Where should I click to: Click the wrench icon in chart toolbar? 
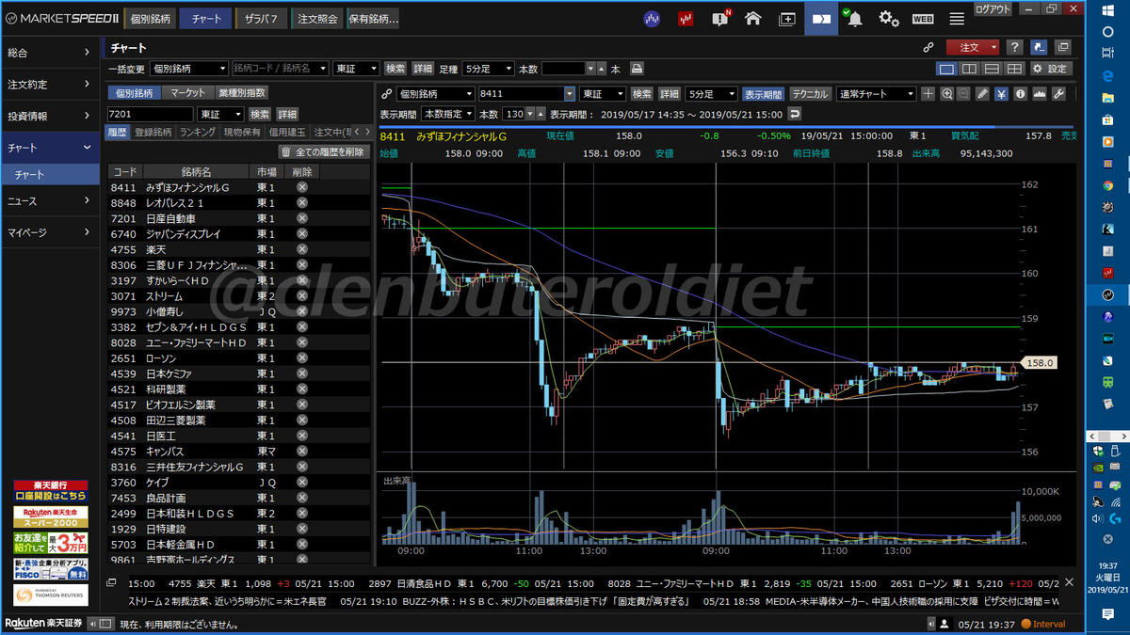1058,94
